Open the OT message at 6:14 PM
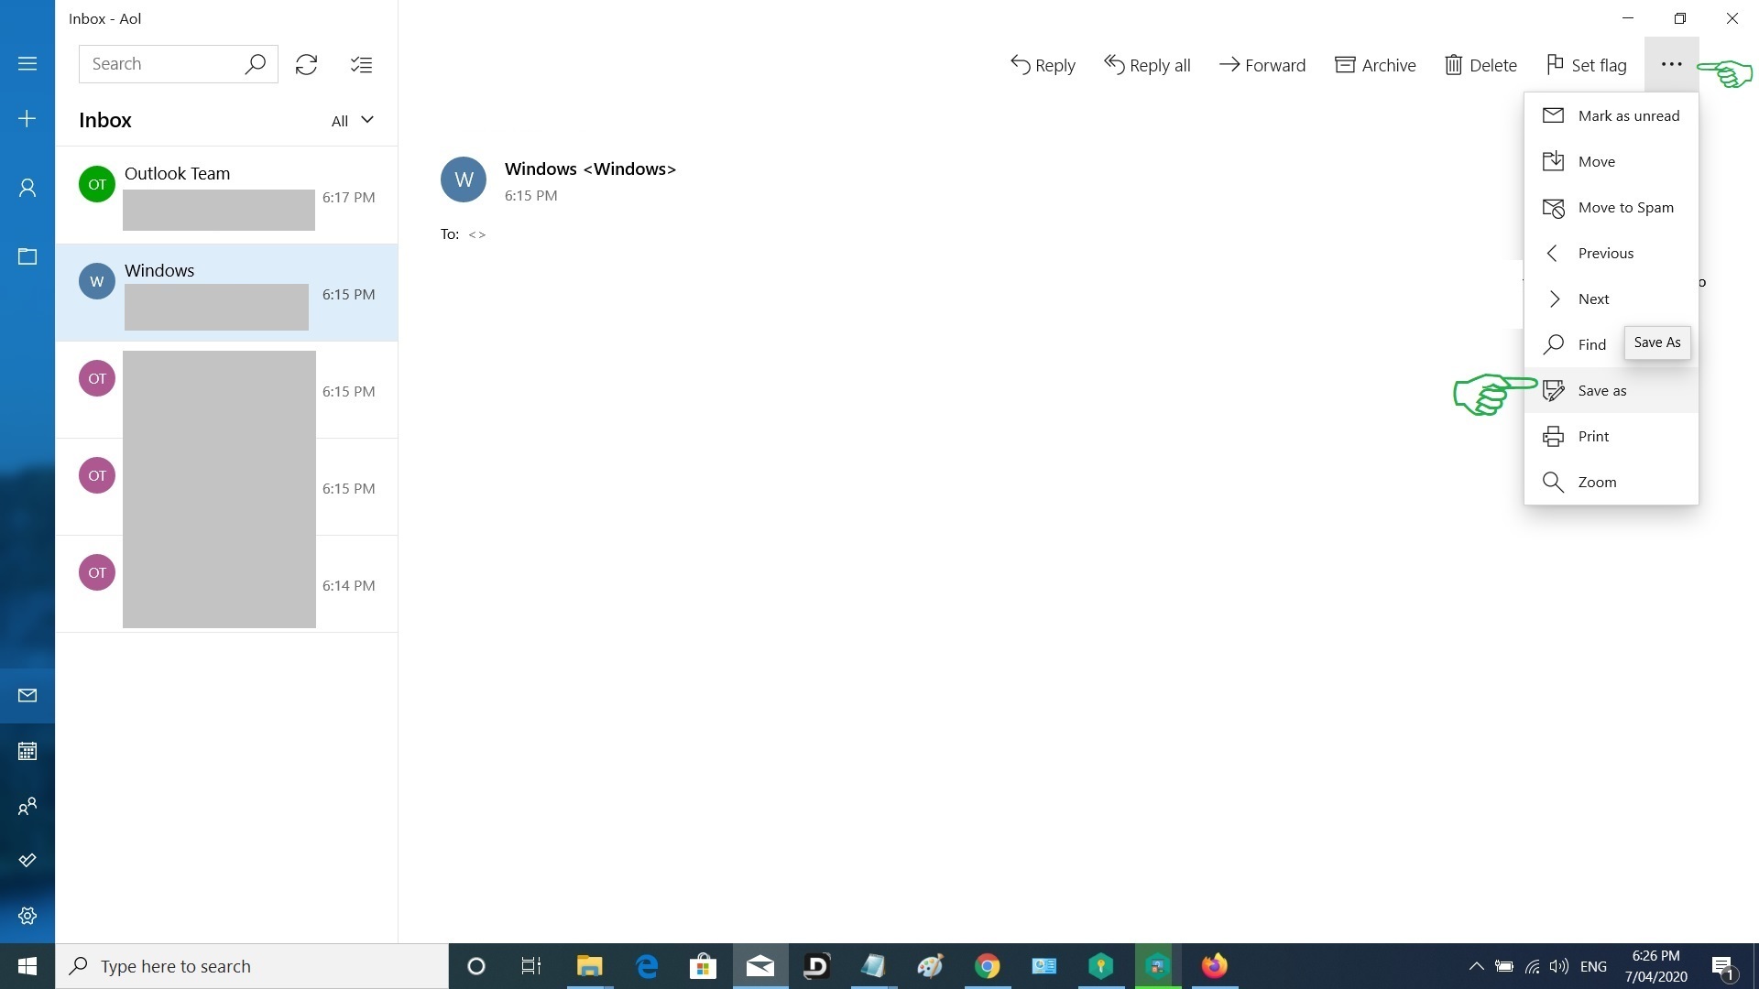The width and height of the screenshot is (1759, 989). [227, 584]
